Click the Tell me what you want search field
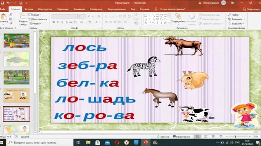The height and width of the screenshot is (146, 261). (172, 9)
